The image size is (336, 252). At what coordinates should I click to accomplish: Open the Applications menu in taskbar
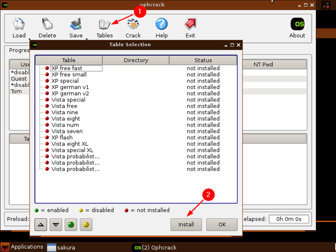pos(22,247)
